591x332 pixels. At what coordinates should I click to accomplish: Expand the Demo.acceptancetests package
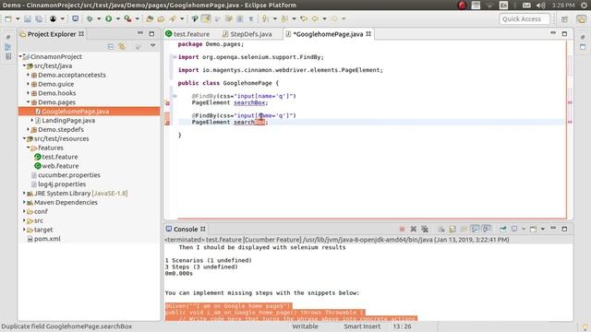(x=29, y=75)
